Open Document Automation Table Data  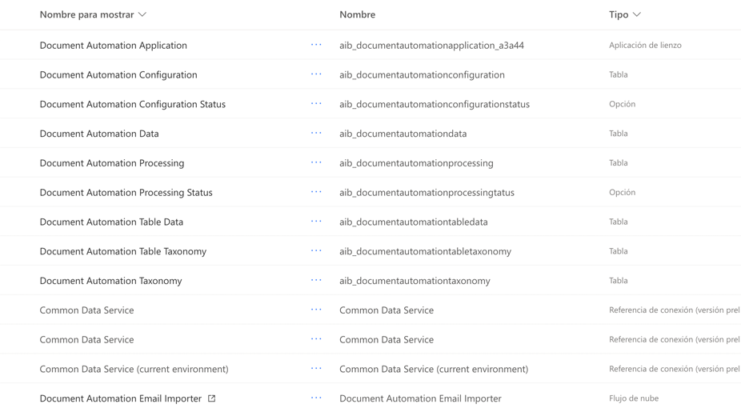111,222
